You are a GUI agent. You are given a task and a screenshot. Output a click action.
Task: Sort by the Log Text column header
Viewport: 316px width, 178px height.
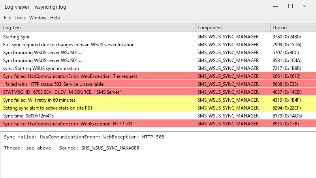coord(98,28)
